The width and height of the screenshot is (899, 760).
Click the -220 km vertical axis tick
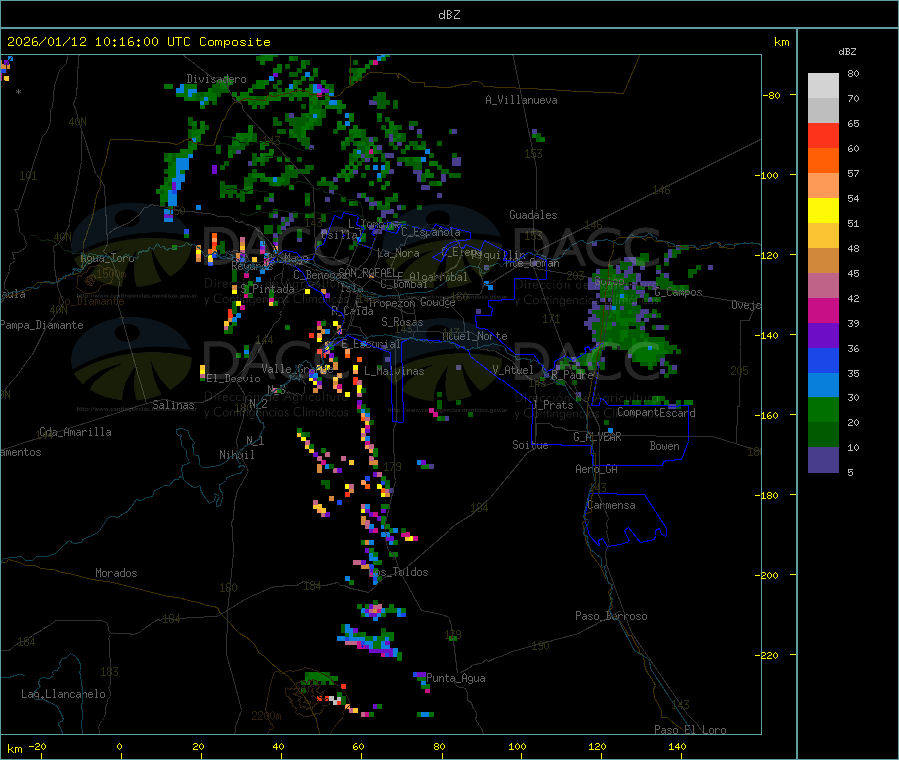(x=769, y=656)
